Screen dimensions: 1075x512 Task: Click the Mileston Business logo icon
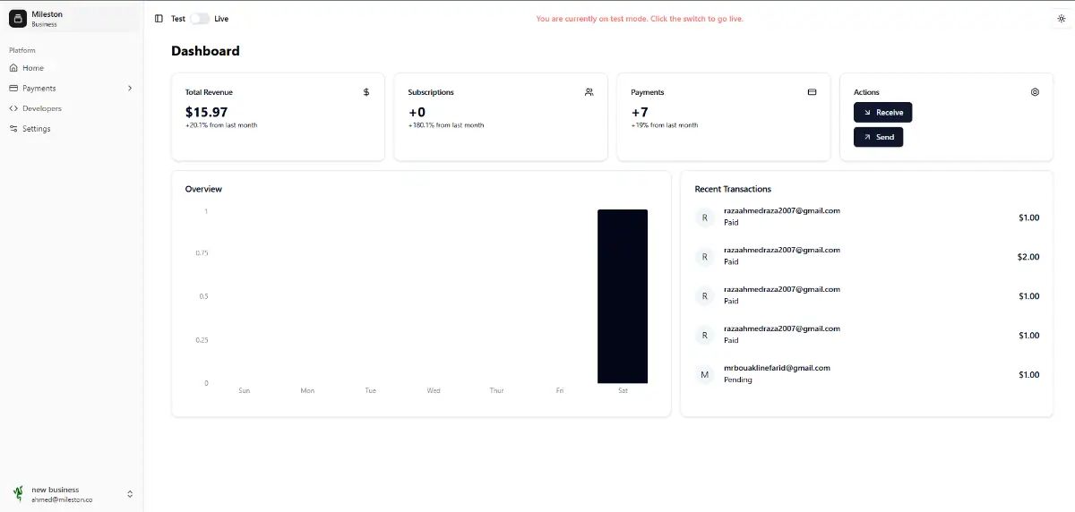[17, 19]
